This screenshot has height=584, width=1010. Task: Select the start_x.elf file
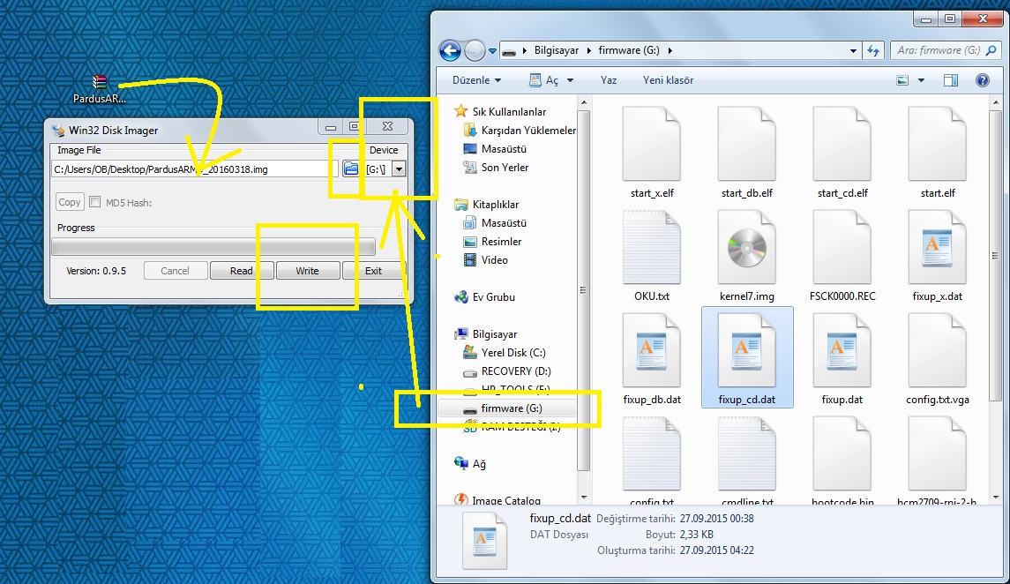652,153
